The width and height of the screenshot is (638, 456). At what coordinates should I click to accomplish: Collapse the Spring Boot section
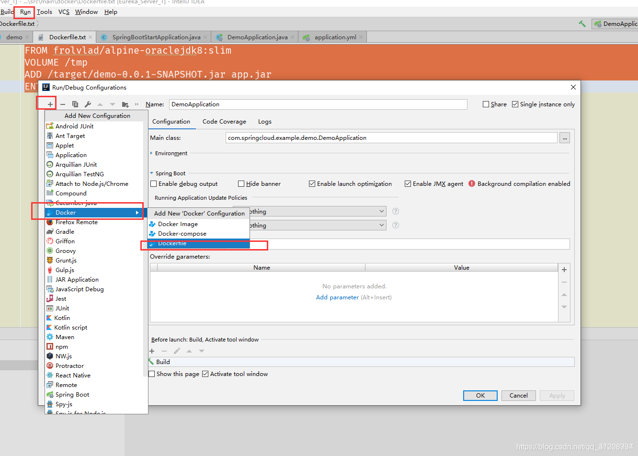click(x=152, y=173)
